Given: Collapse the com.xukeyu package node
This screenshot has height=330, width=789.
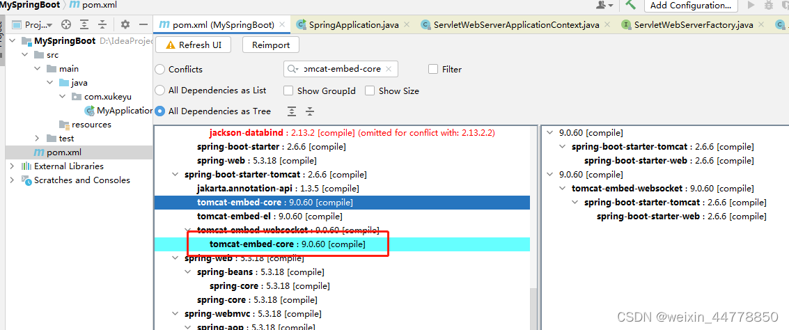Looking at the screenshot, I should (63, 97).
